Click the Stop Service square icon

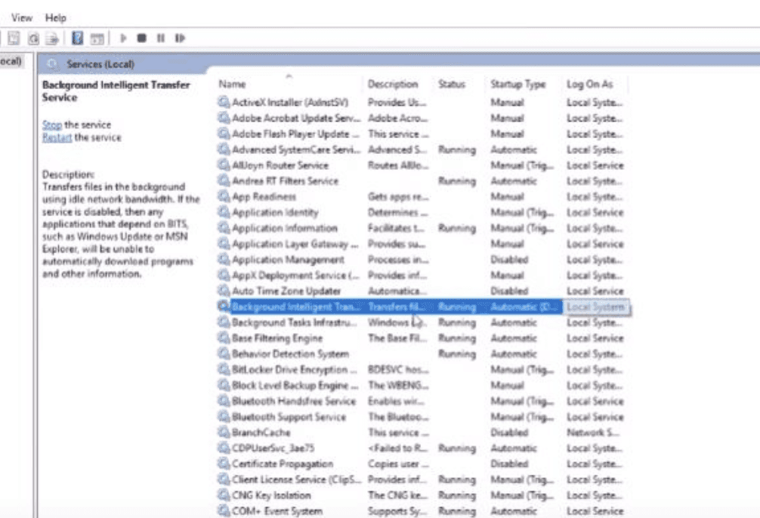[141, 38]
